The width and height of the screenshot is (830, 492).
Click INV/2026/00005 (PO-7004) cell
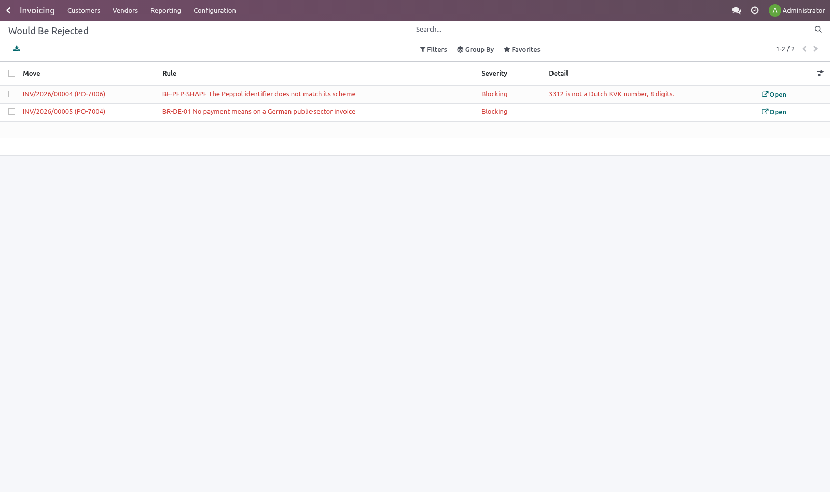[64, 112]
